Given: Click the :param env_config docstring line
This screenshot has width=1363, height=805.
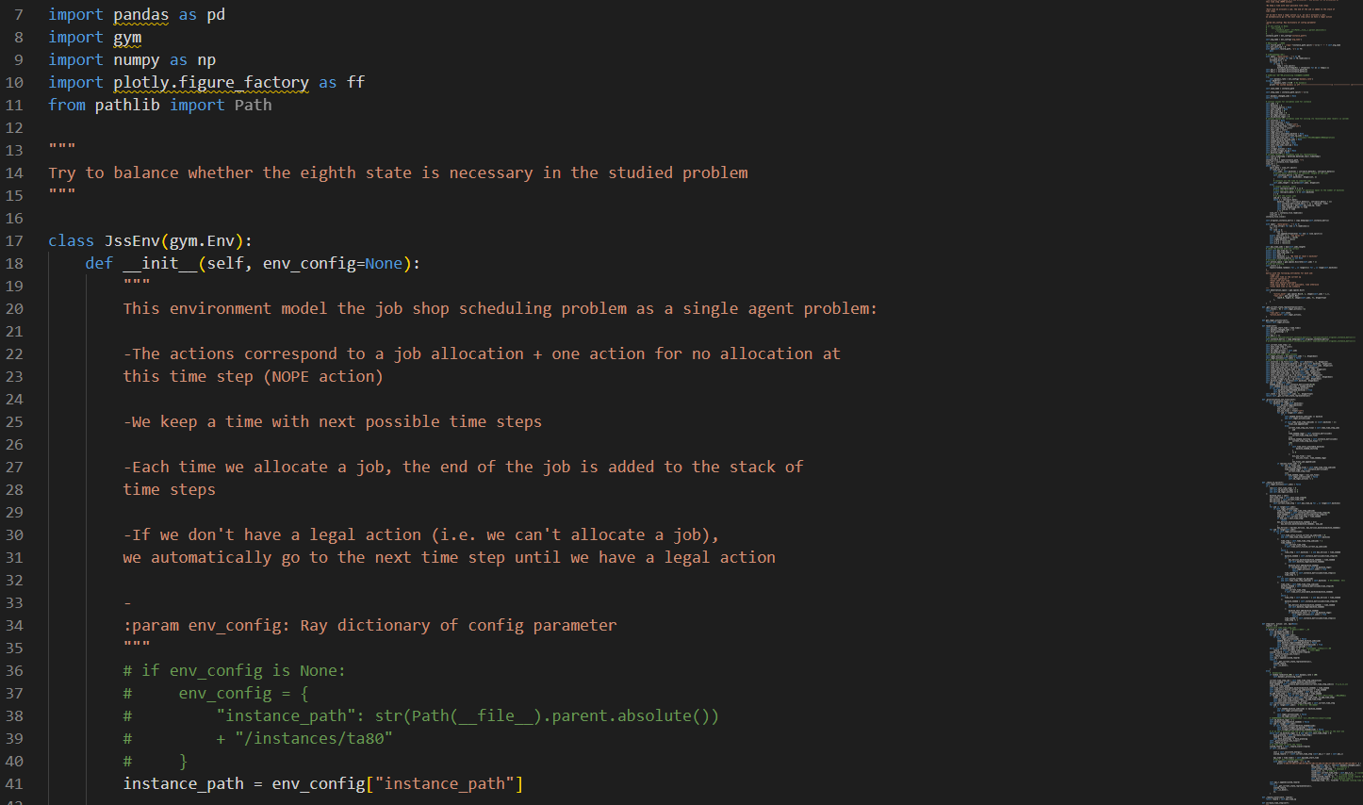Looking at the screenshot, I should pos(369,626).
